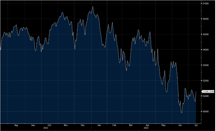Click the Aug month label on time axis
The height and width of the screenshot is (131, 216).
click(16, 125)
